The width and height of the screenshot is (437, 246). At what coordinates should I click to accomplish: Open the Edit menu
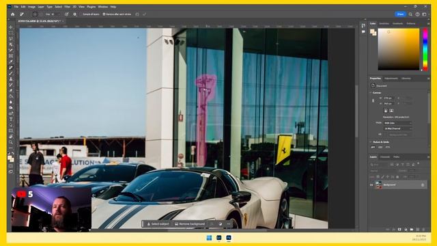23,7
